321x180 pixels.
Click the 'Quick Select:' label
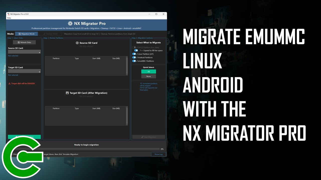[148, 67]
